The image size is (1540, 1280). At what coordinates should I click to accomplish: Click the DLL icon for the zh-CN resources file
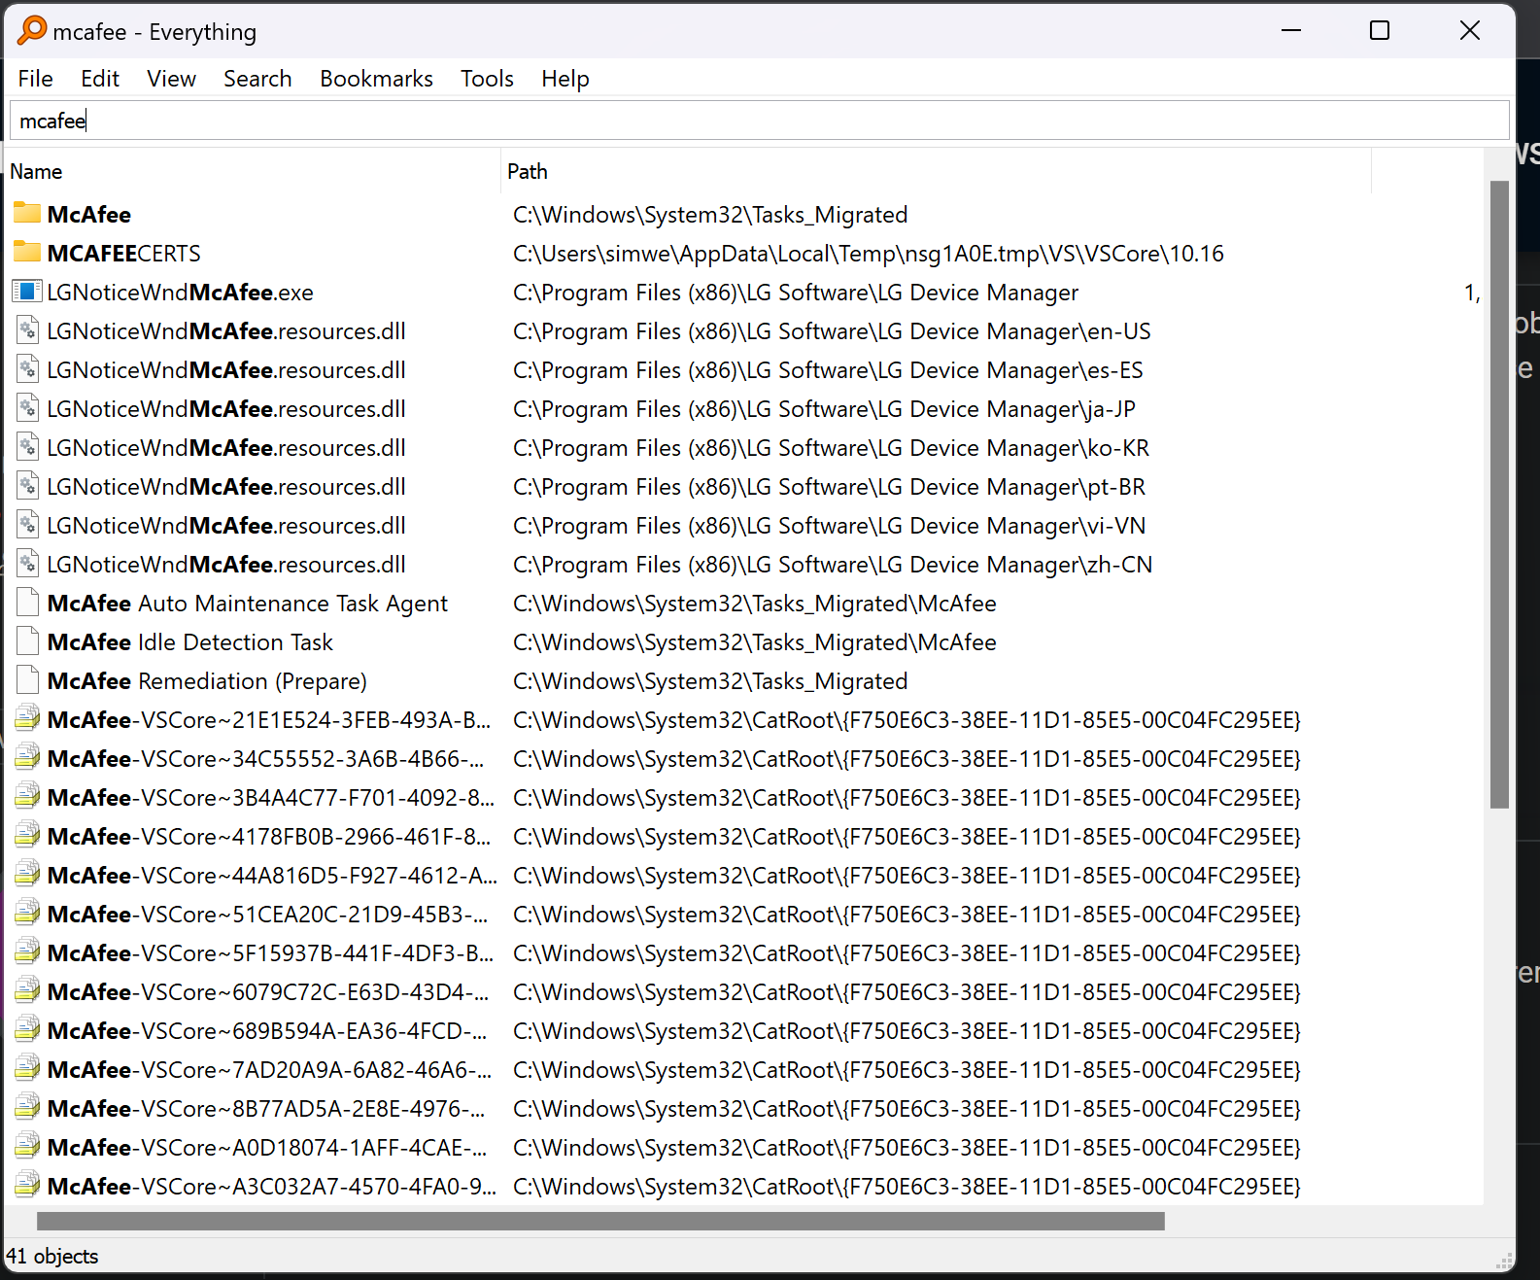[27, 563]
